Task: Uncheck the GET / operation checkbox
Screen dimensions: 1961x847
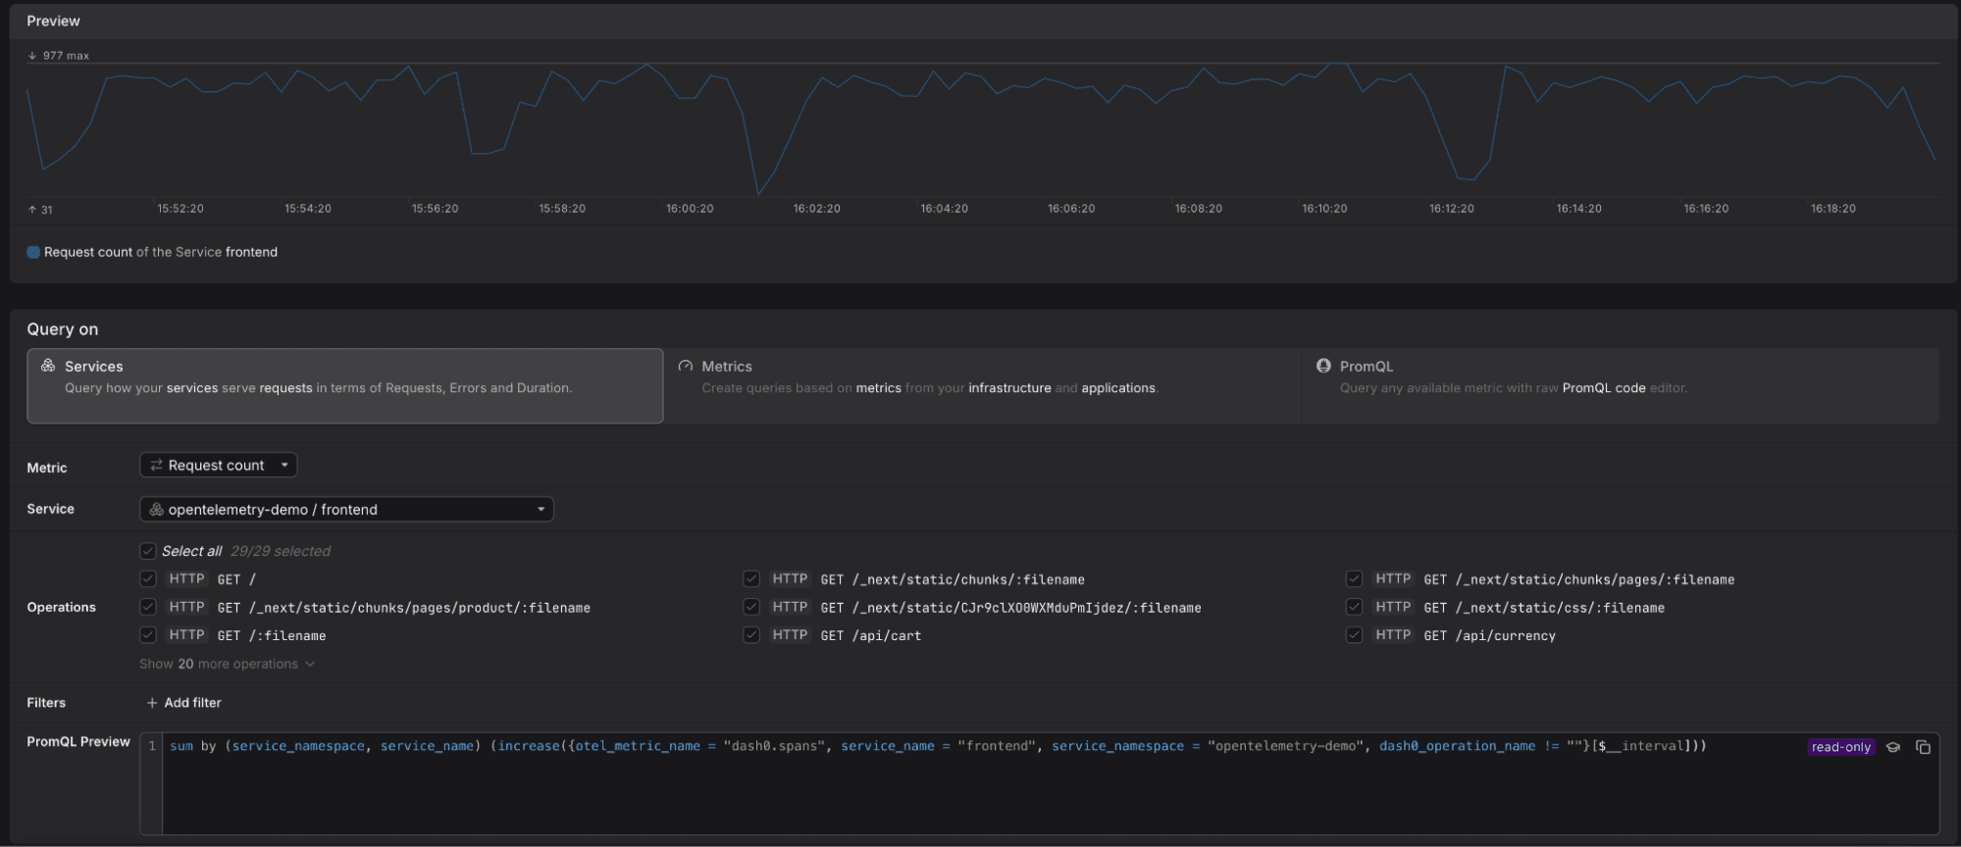Action: pyautogui.click(x=148, y=579)
